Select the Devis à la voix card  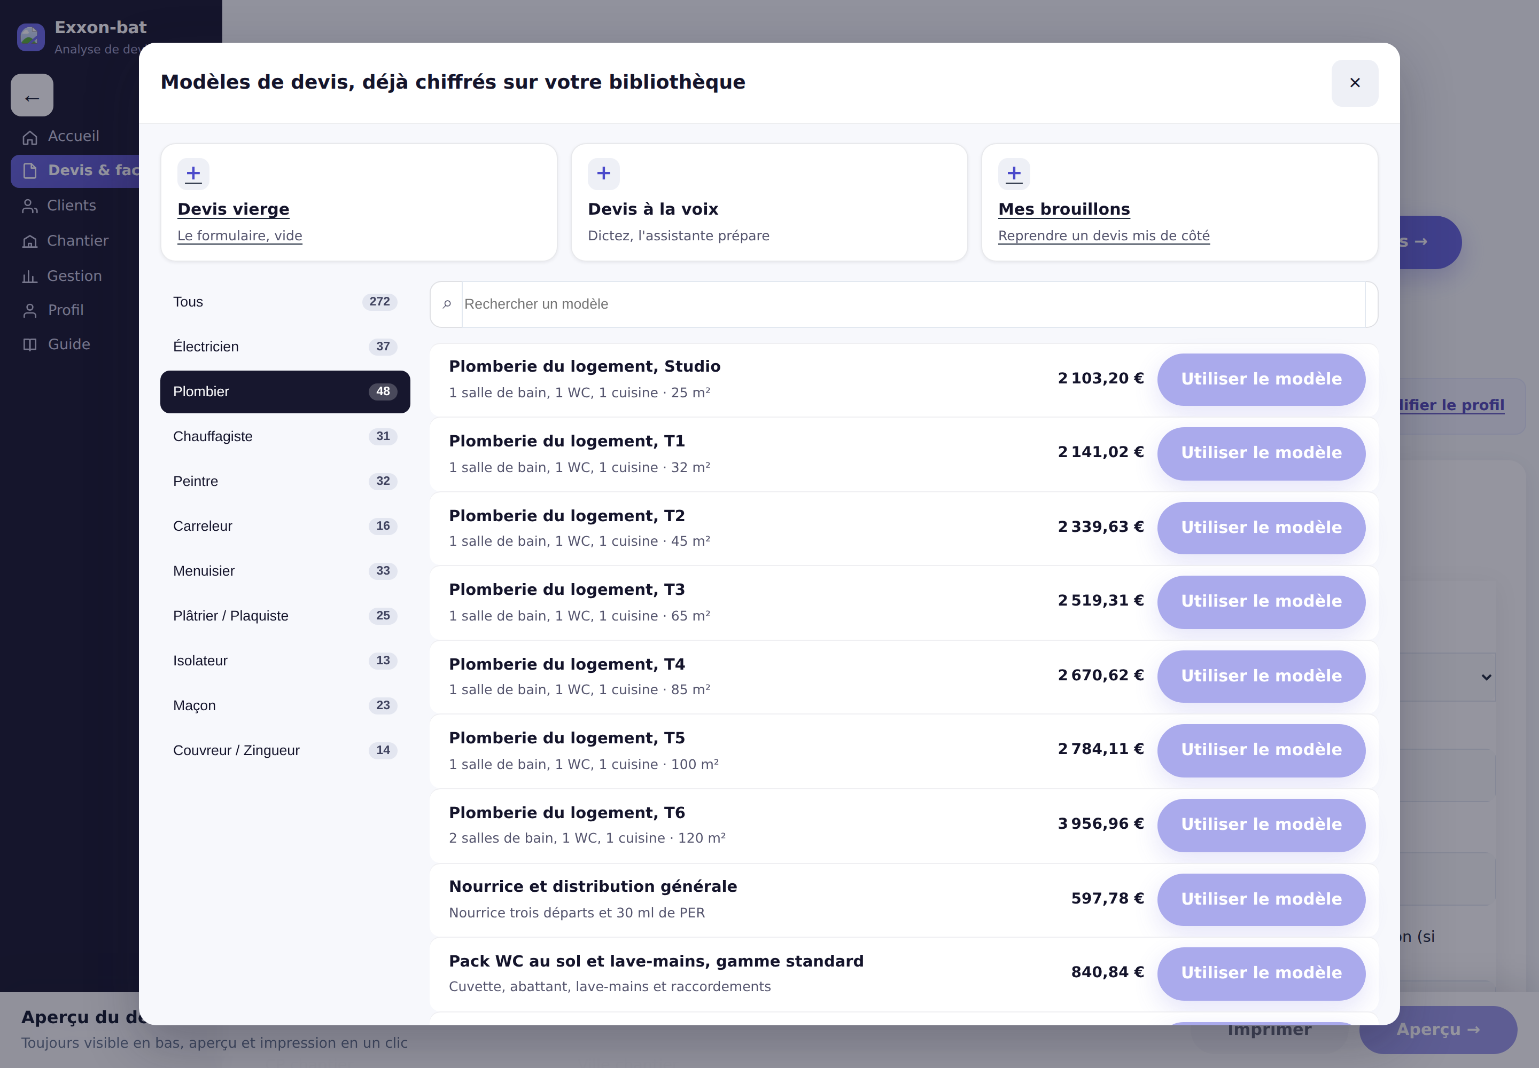tap(769, 202)
